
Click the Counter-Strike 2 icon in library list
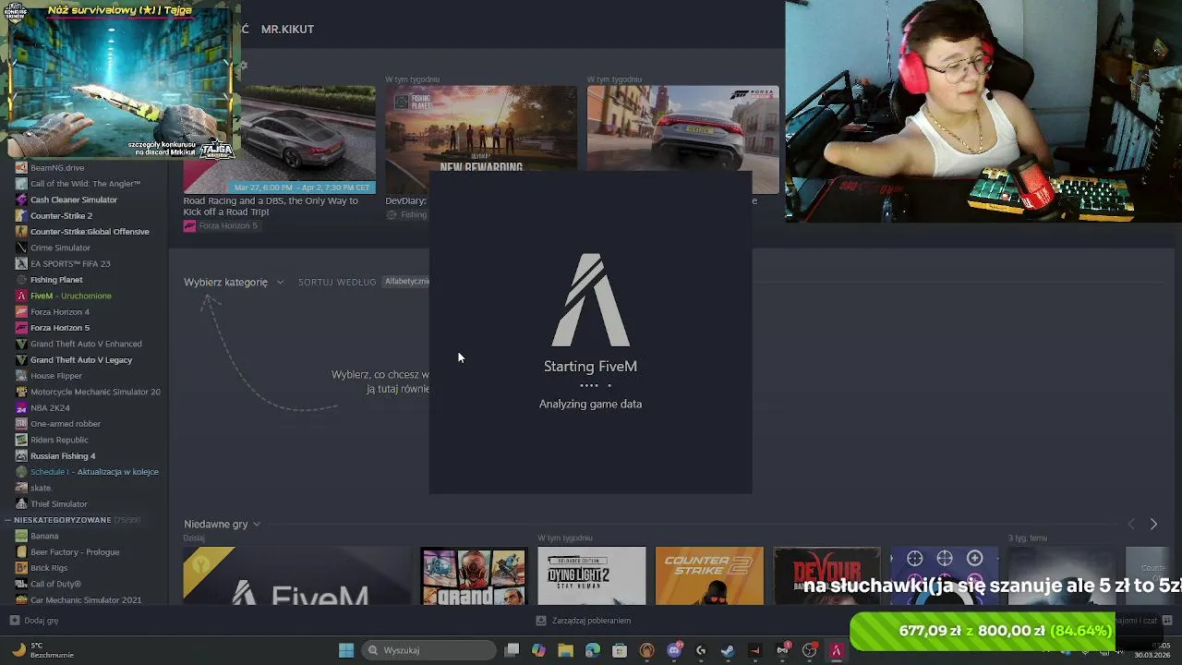tap(21, 216)
